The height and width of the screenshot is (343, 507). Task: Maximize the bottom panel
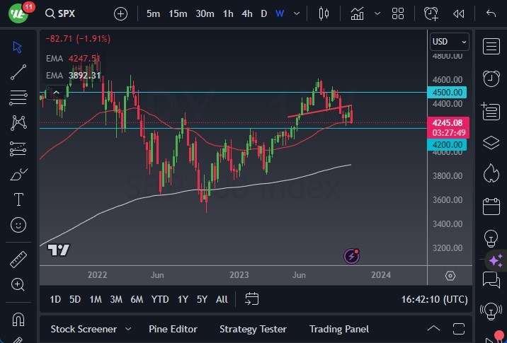click(459, 329)
